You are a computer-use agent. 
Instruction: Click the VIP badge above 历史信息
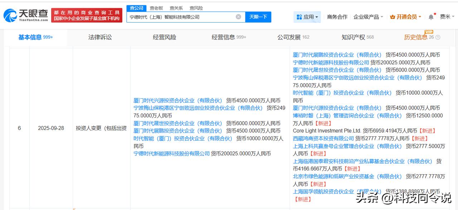click(x=429, y=32)
